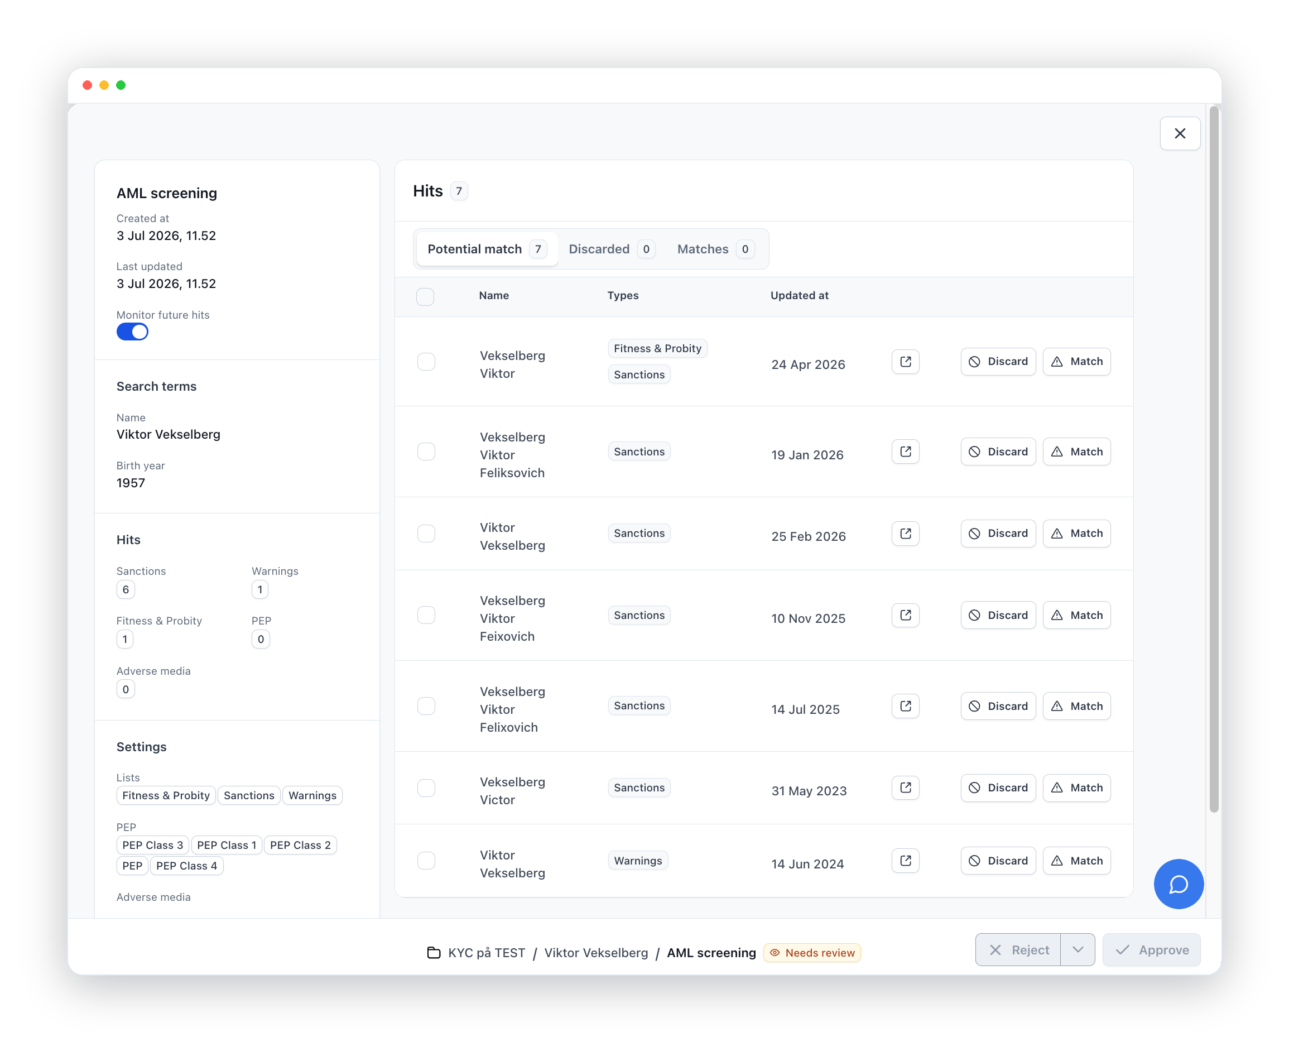Click the vertical scrollbar of the panel

click(1213, 459)
